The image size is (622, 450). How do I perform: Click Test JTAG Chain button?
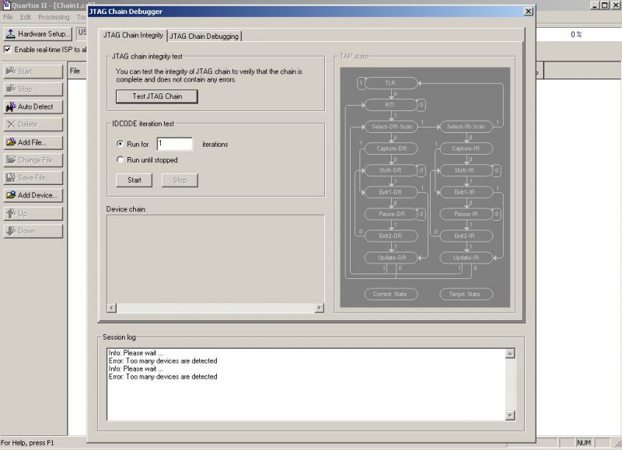click(x=157, y=96)
